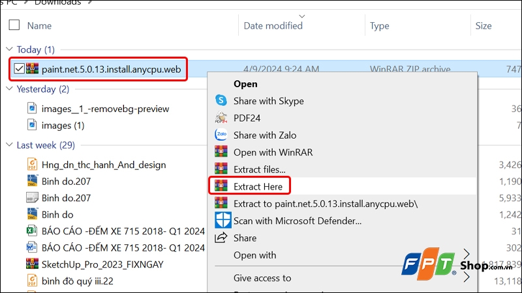This screenshot has width=522, height=293.
Task: Click the Excel icon of BÁO CÁO file
Action: pyautogui.click(x=32, y=230)
